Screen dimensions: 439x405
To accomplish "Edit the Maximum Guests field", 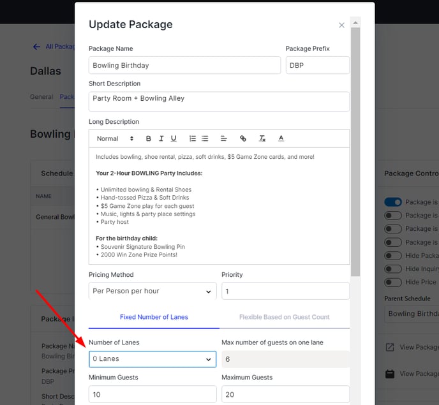I will (x=286, y=394).
